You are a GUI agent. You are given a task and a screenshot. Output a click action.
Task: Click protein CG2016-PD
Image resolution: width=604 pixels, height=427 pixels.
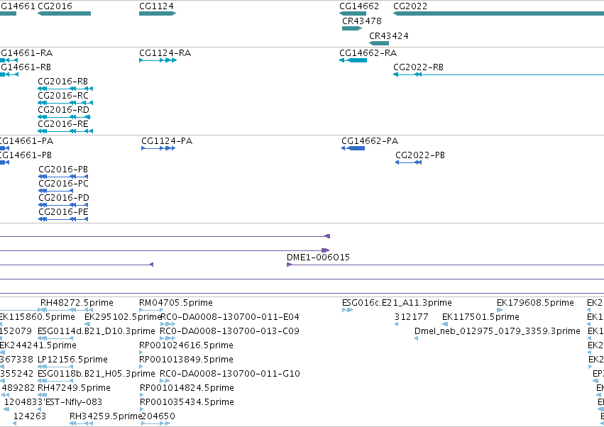click(64, 198)
